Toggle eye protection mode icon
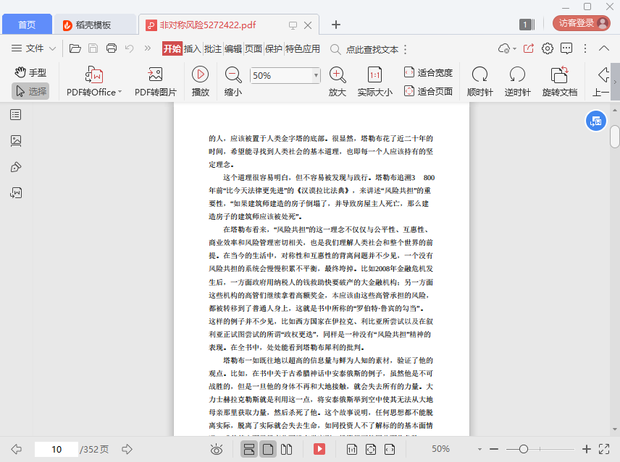This screenshot has height=462, width=620. (216, 449)
